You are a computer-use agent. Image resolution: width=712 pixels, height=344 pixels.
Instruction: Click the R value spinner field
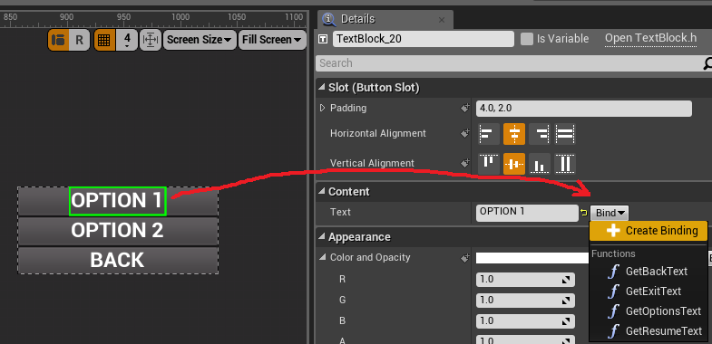click(525, 280)
